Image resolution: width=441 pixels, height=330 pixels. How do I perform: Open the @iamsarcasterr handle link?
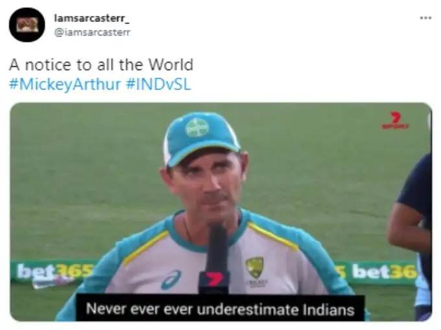[x=92, y=32]
